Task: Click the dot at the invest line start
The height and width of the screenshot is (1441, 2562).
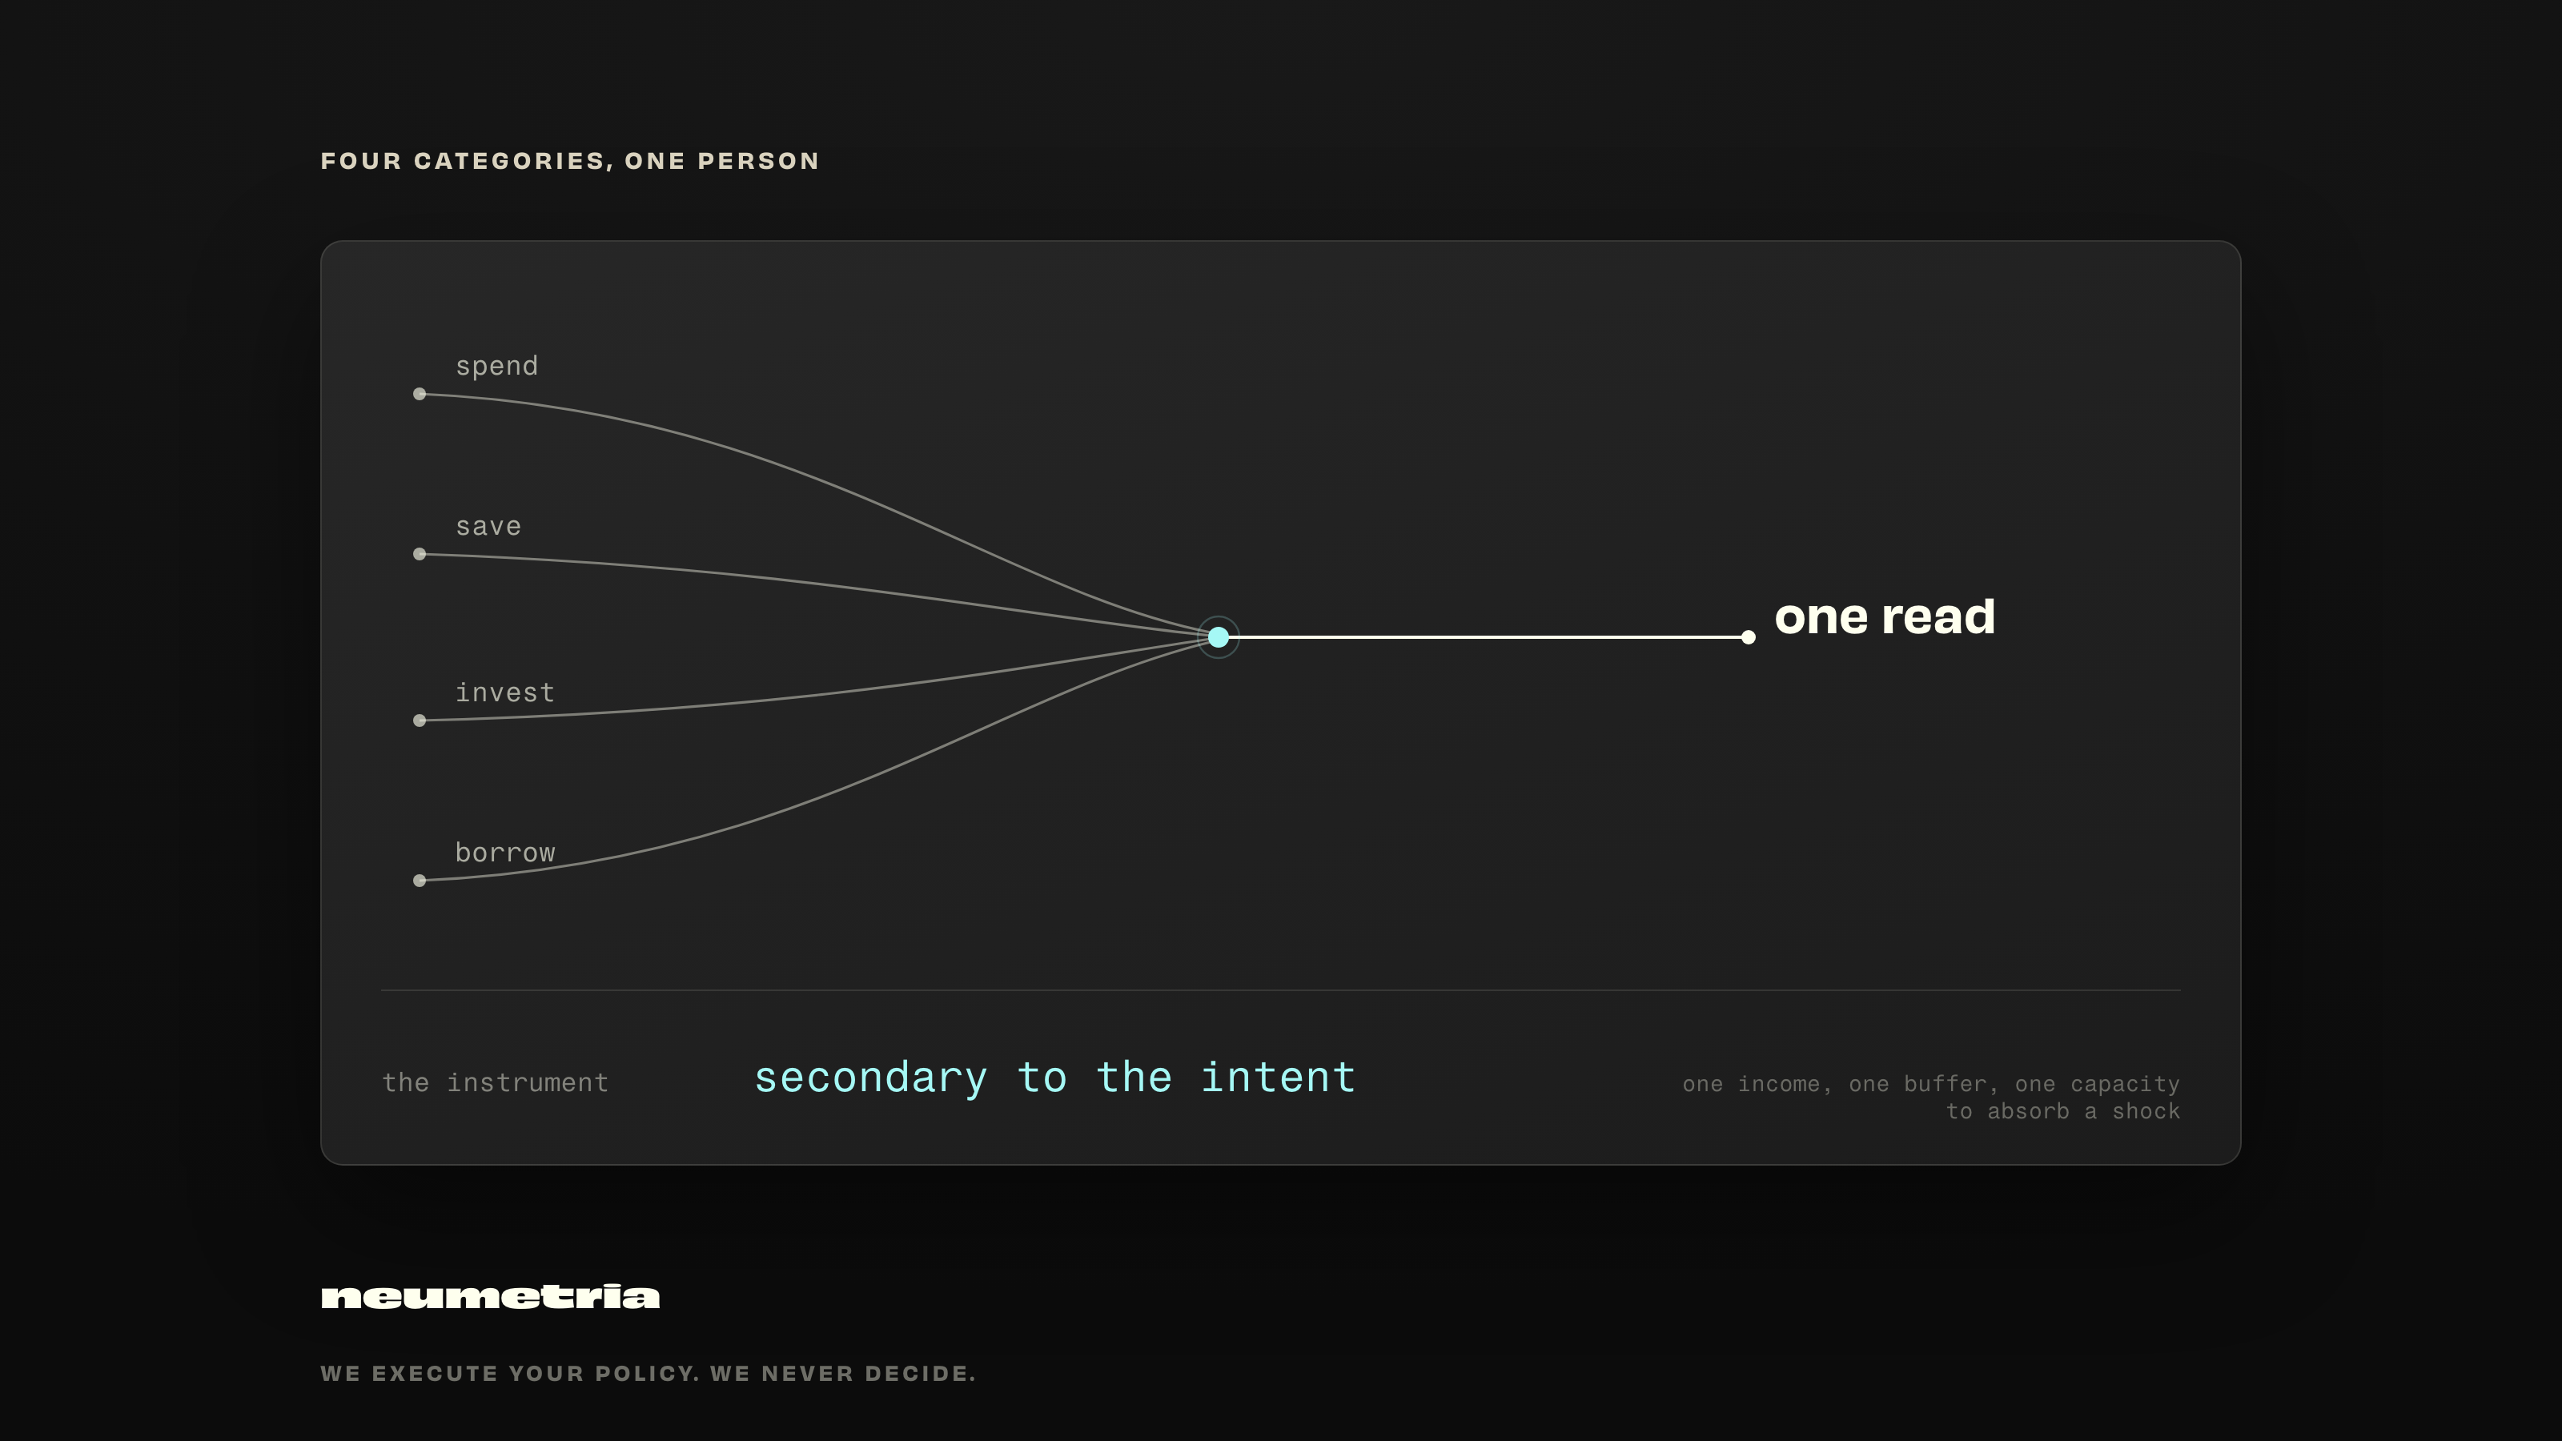Action: point(420,720)
